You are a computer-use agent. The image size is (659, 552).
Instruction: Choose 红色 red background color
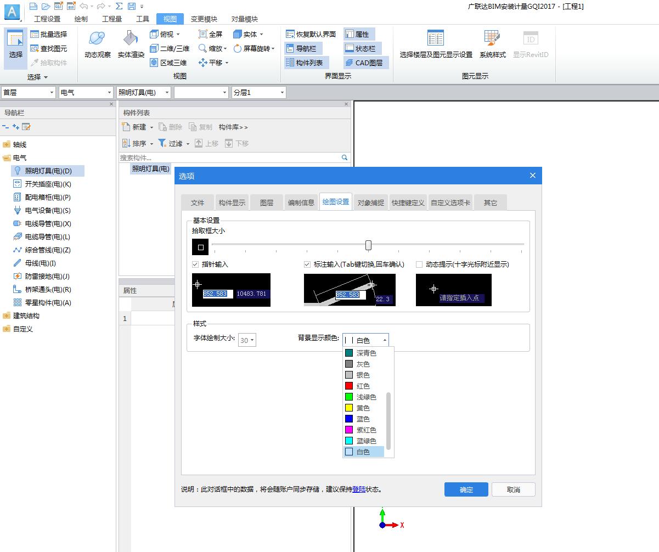pyautogui.click(x=363, y=386)
